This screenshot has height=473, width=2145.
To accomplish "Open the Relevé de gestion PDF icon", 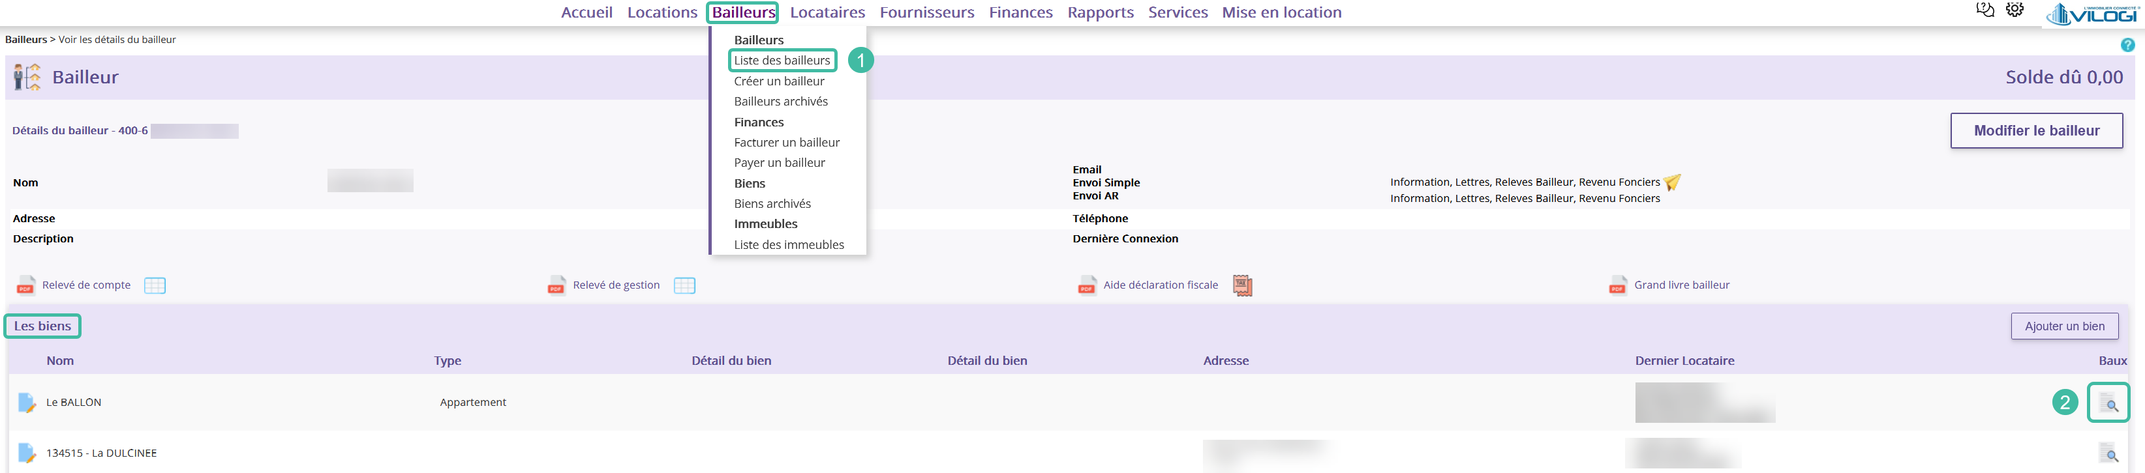I will coord(556,285).
